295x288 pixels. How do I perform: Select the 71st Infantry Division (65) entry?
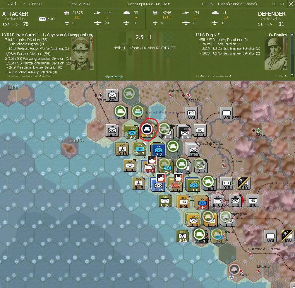(x=27, y=40)
